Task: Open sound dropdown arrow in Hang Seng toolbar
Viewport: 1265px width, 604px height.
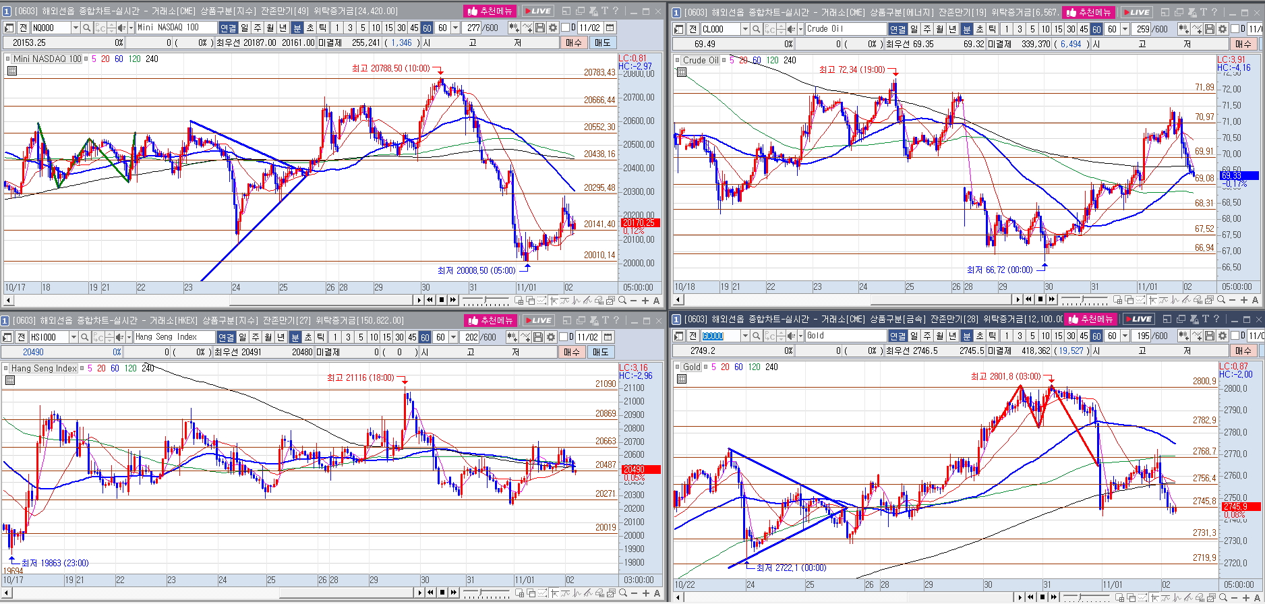Action: coord(129,336)
